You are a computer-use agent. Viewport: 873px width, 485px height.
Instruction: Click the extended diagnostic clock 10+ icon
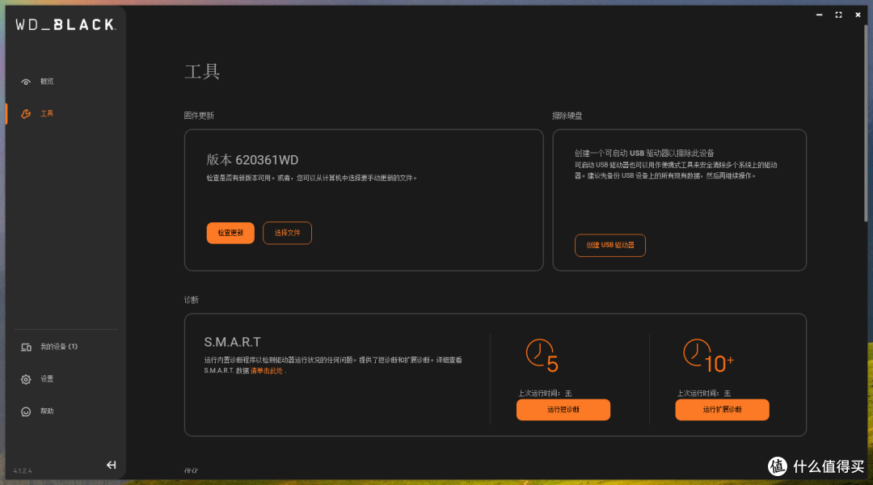tap(708, 356)
